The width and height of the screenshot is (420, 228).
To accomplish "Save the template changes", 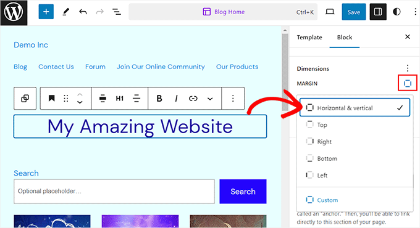I will (353, 12).
